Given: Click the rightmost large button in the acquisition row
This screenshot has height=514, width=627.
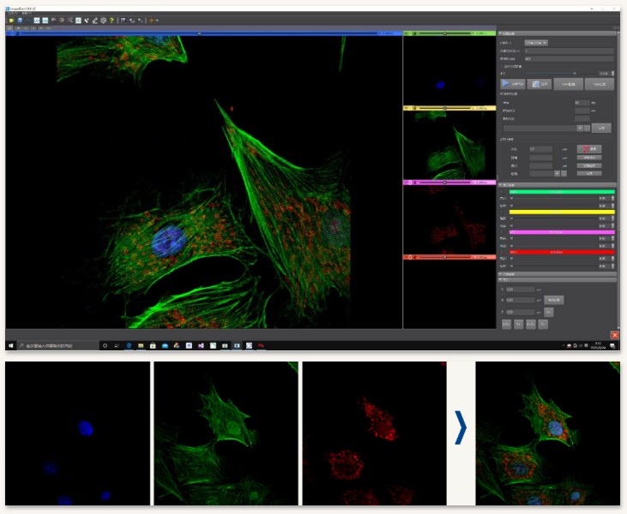Looking at the screenshot, I should (x=600, y=84).
